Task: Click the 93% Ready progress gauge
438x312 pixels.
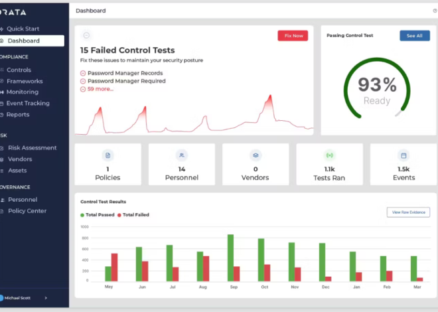Action: point(377,88)
